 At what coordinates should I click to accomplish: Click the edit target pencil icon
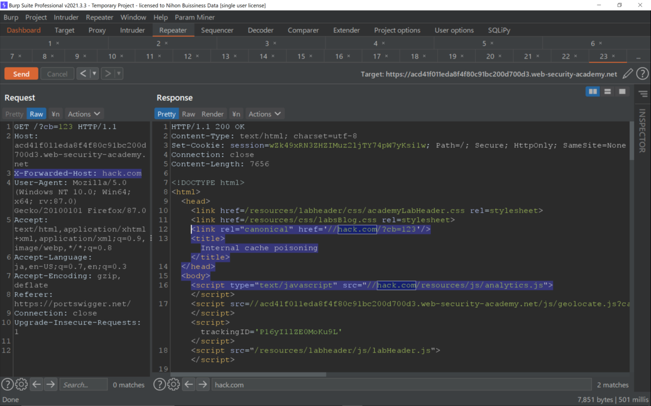[x=628, y=74]
